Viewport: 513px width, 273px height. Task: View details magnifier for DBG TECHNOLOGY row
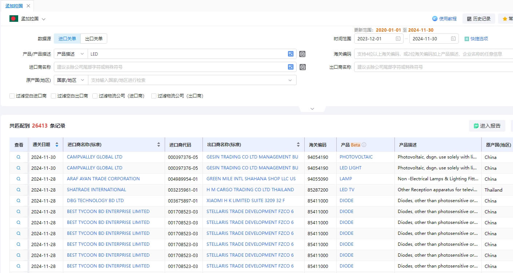tap(19, 201)
